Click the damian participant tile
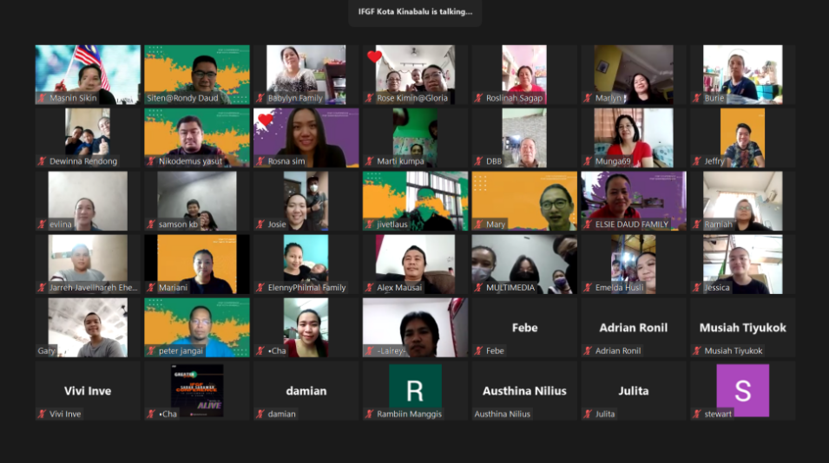This screenshot has width=829, height=463. pyautogui.click(x=306, y=391)
